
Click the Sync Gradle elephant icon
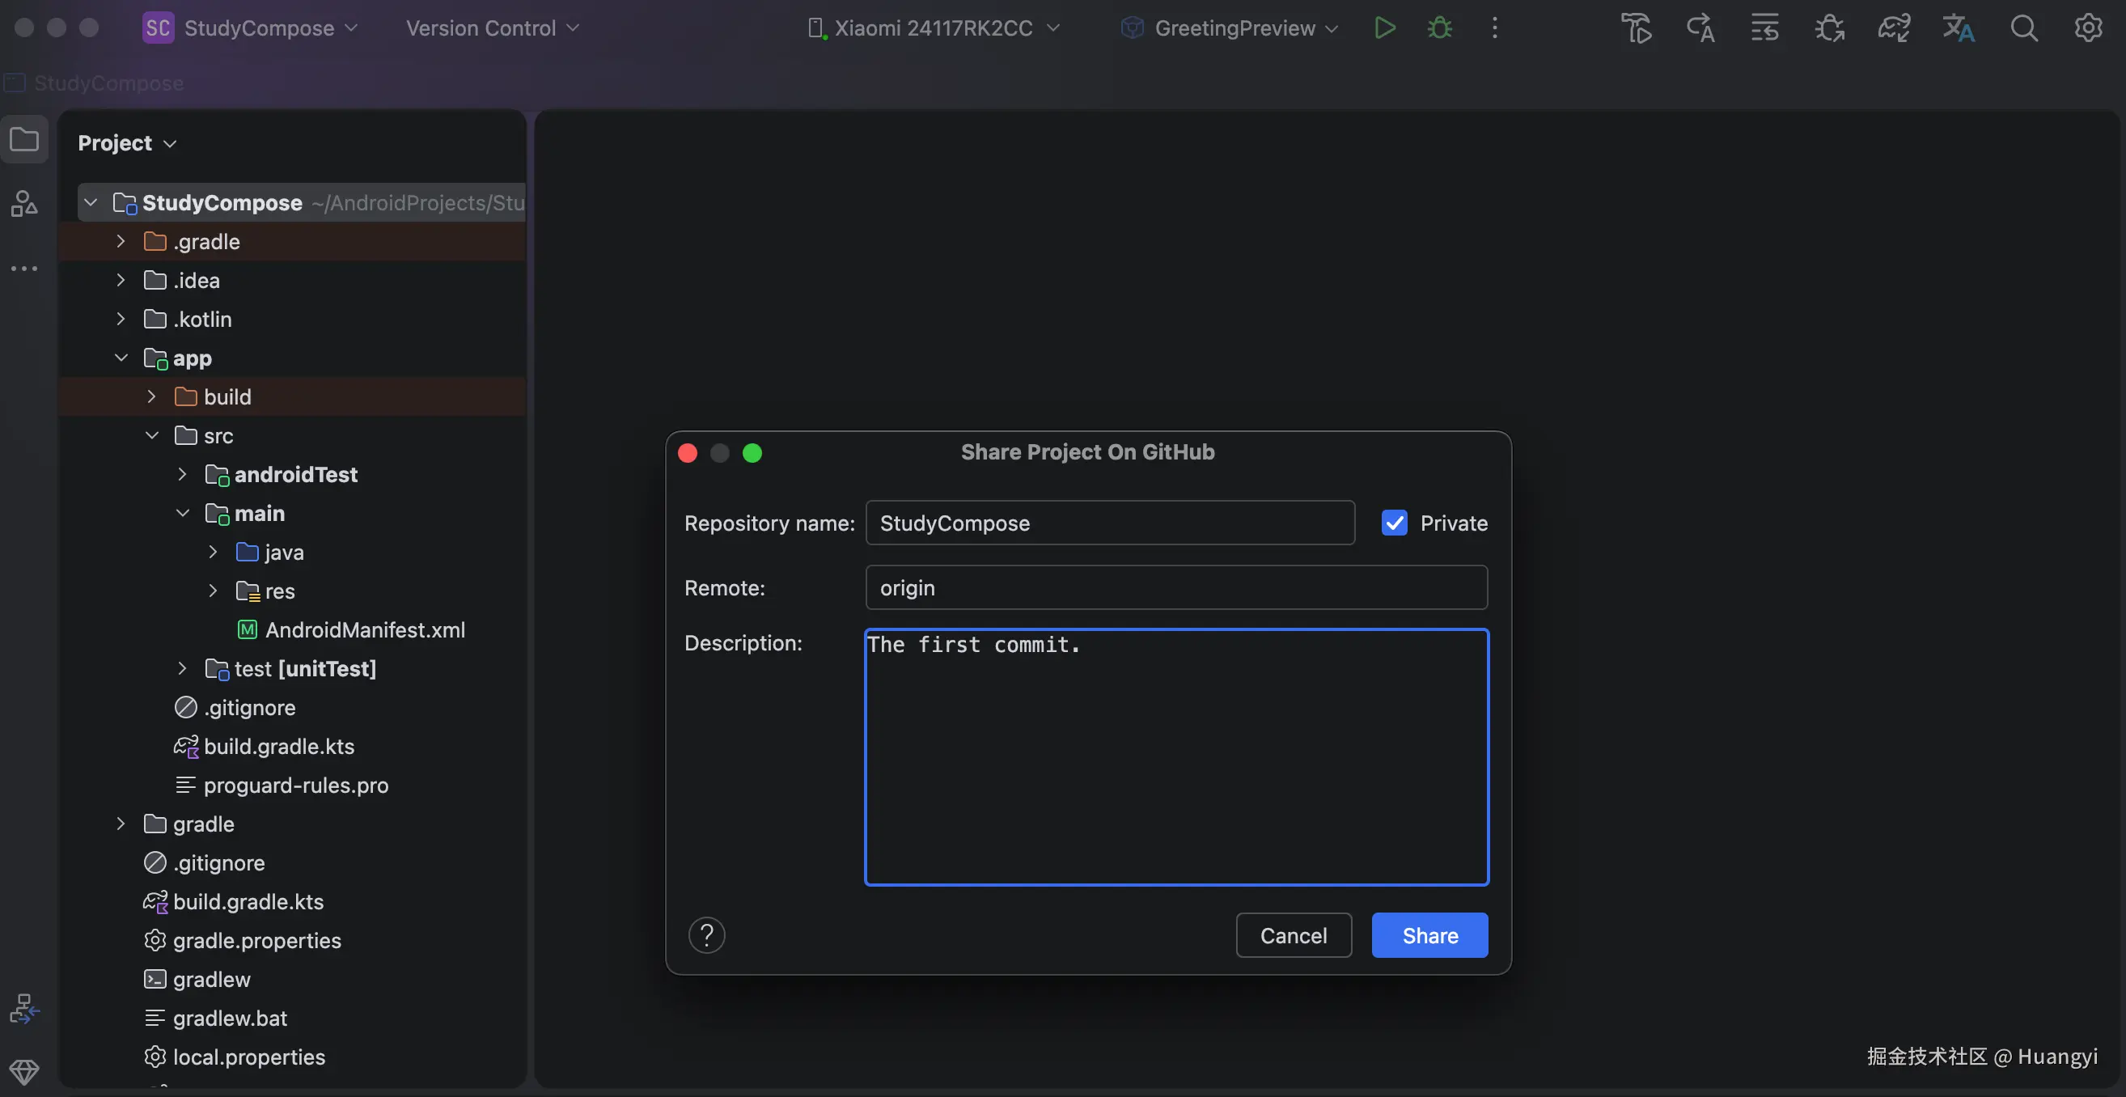pos(1893,28)
